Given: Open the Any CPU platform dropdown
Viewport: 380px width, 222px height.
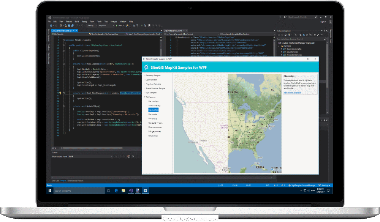Looking at the screenshot, I should 106,25.
